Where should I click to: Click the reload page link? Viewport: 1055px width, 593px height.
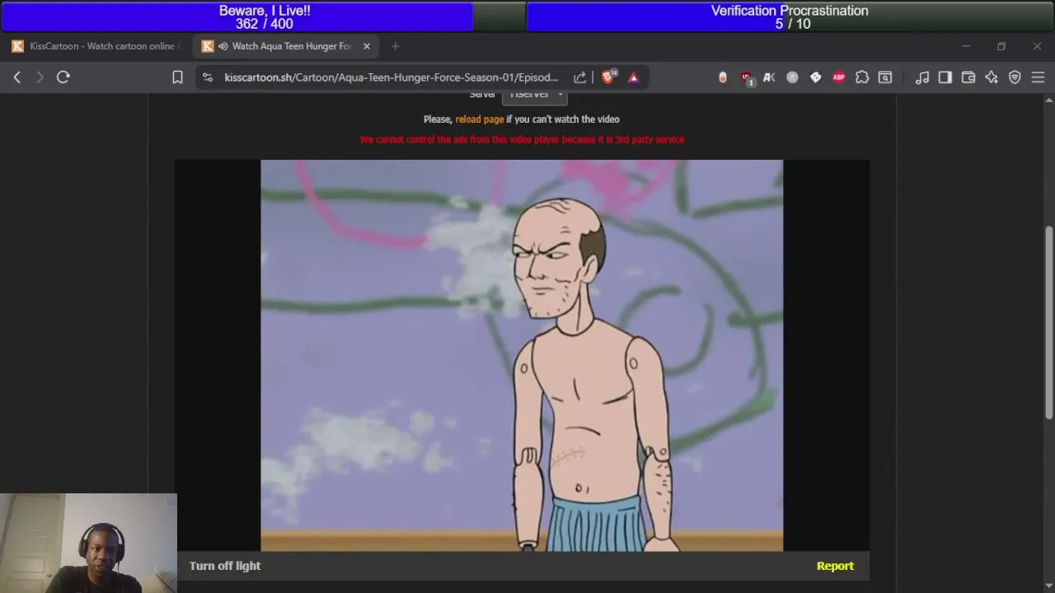click(480, 119)
